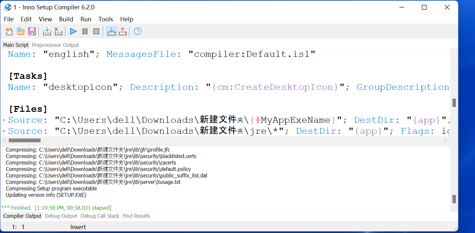
Task: Click the output line for blacklisted.certs
Action: [x=101, y=156]
